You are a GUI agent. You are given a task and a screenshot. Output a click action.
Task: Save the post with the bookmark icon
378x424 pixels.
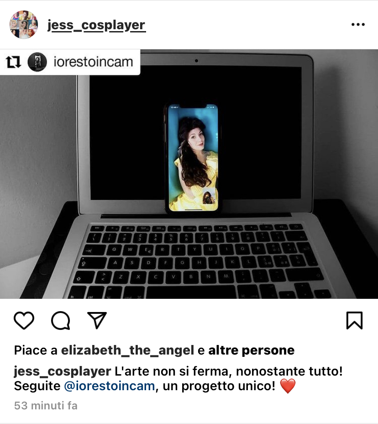pos(354,320)
